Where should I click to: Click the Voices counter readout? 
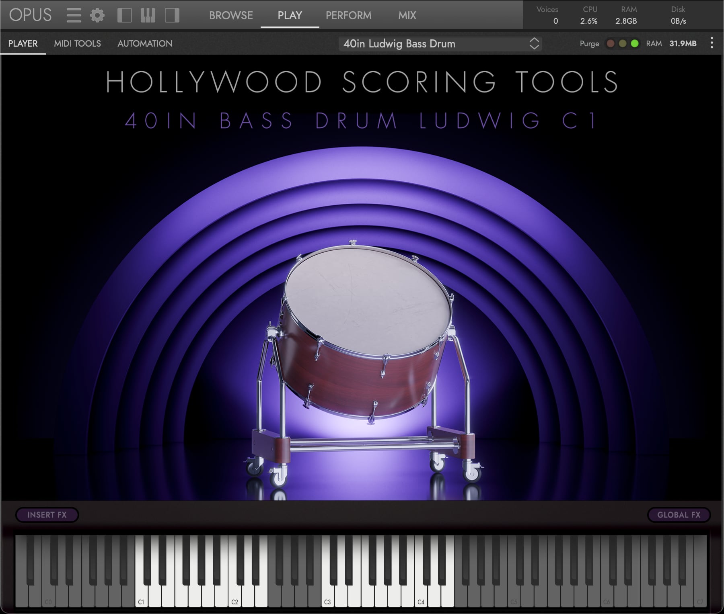(548, 15)
